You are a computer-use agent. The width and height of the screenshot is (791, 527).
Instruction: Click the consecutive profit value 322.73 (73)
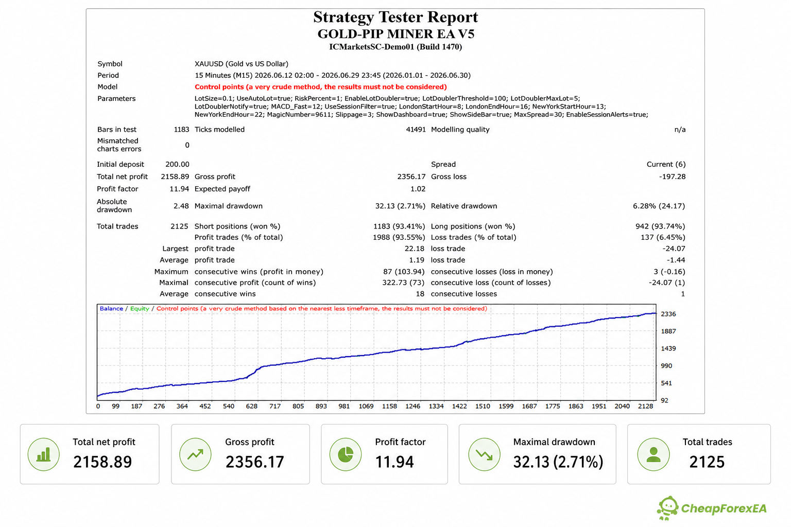pos(403,283)
